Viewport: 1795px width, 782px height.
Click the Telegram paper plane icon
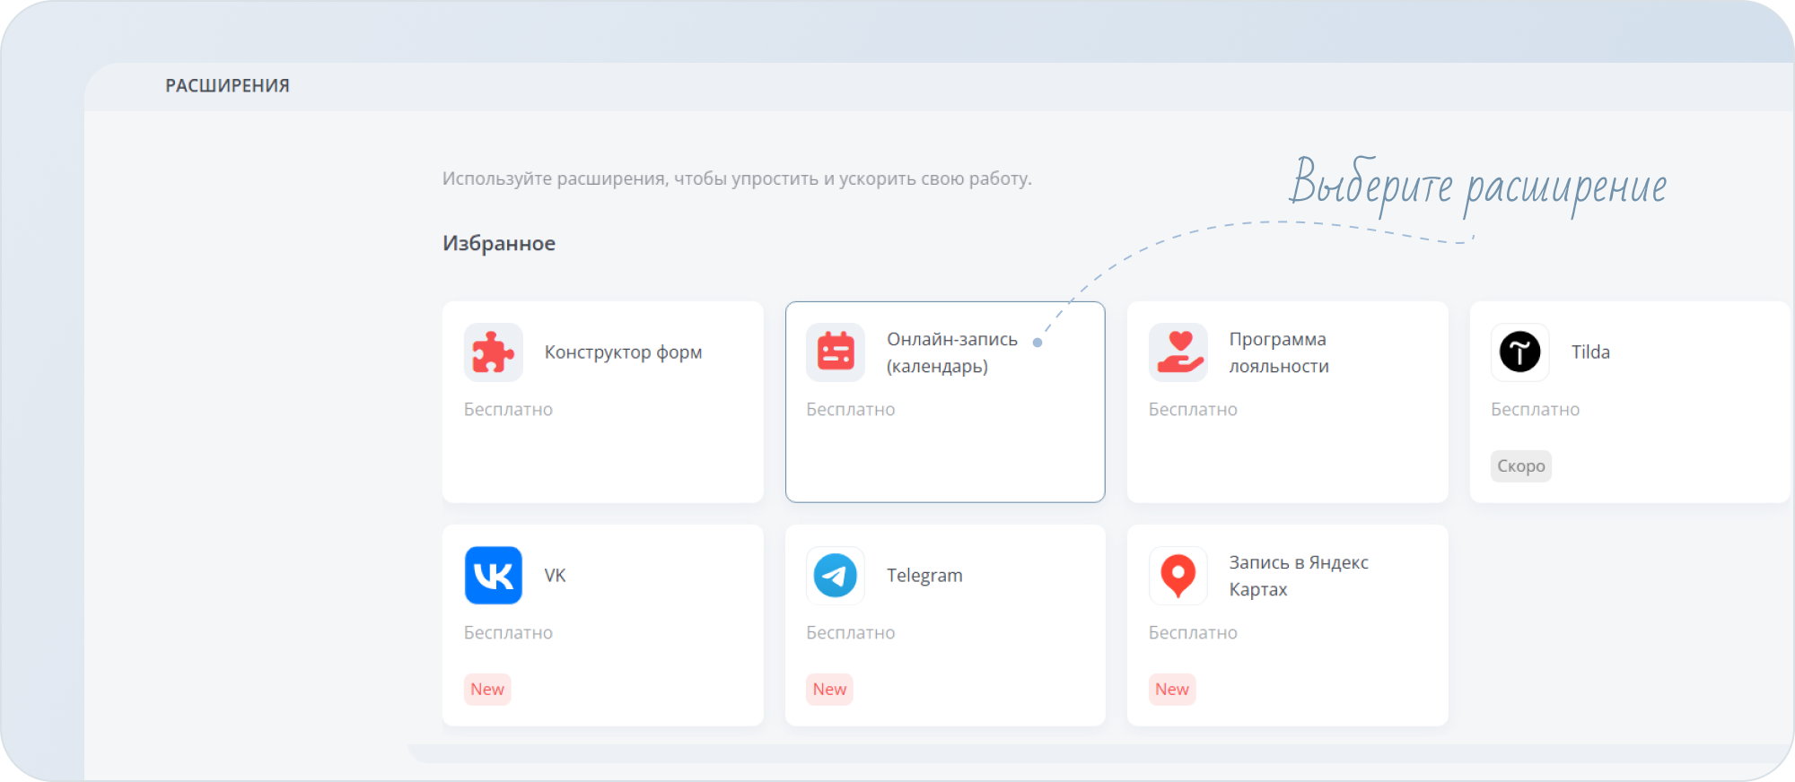836,576
